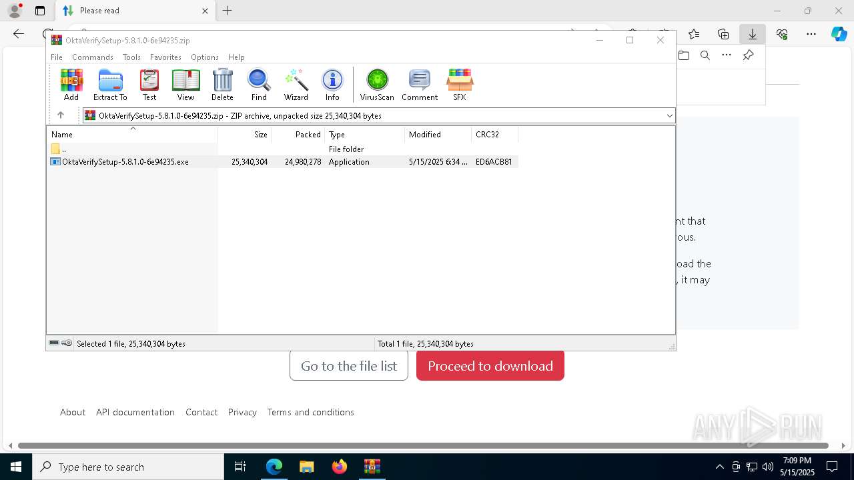Show hidden system tray icons
Image resolution: width=854 pixels, height=480 pixels.
pyautogui.click(x=719, y=467)
